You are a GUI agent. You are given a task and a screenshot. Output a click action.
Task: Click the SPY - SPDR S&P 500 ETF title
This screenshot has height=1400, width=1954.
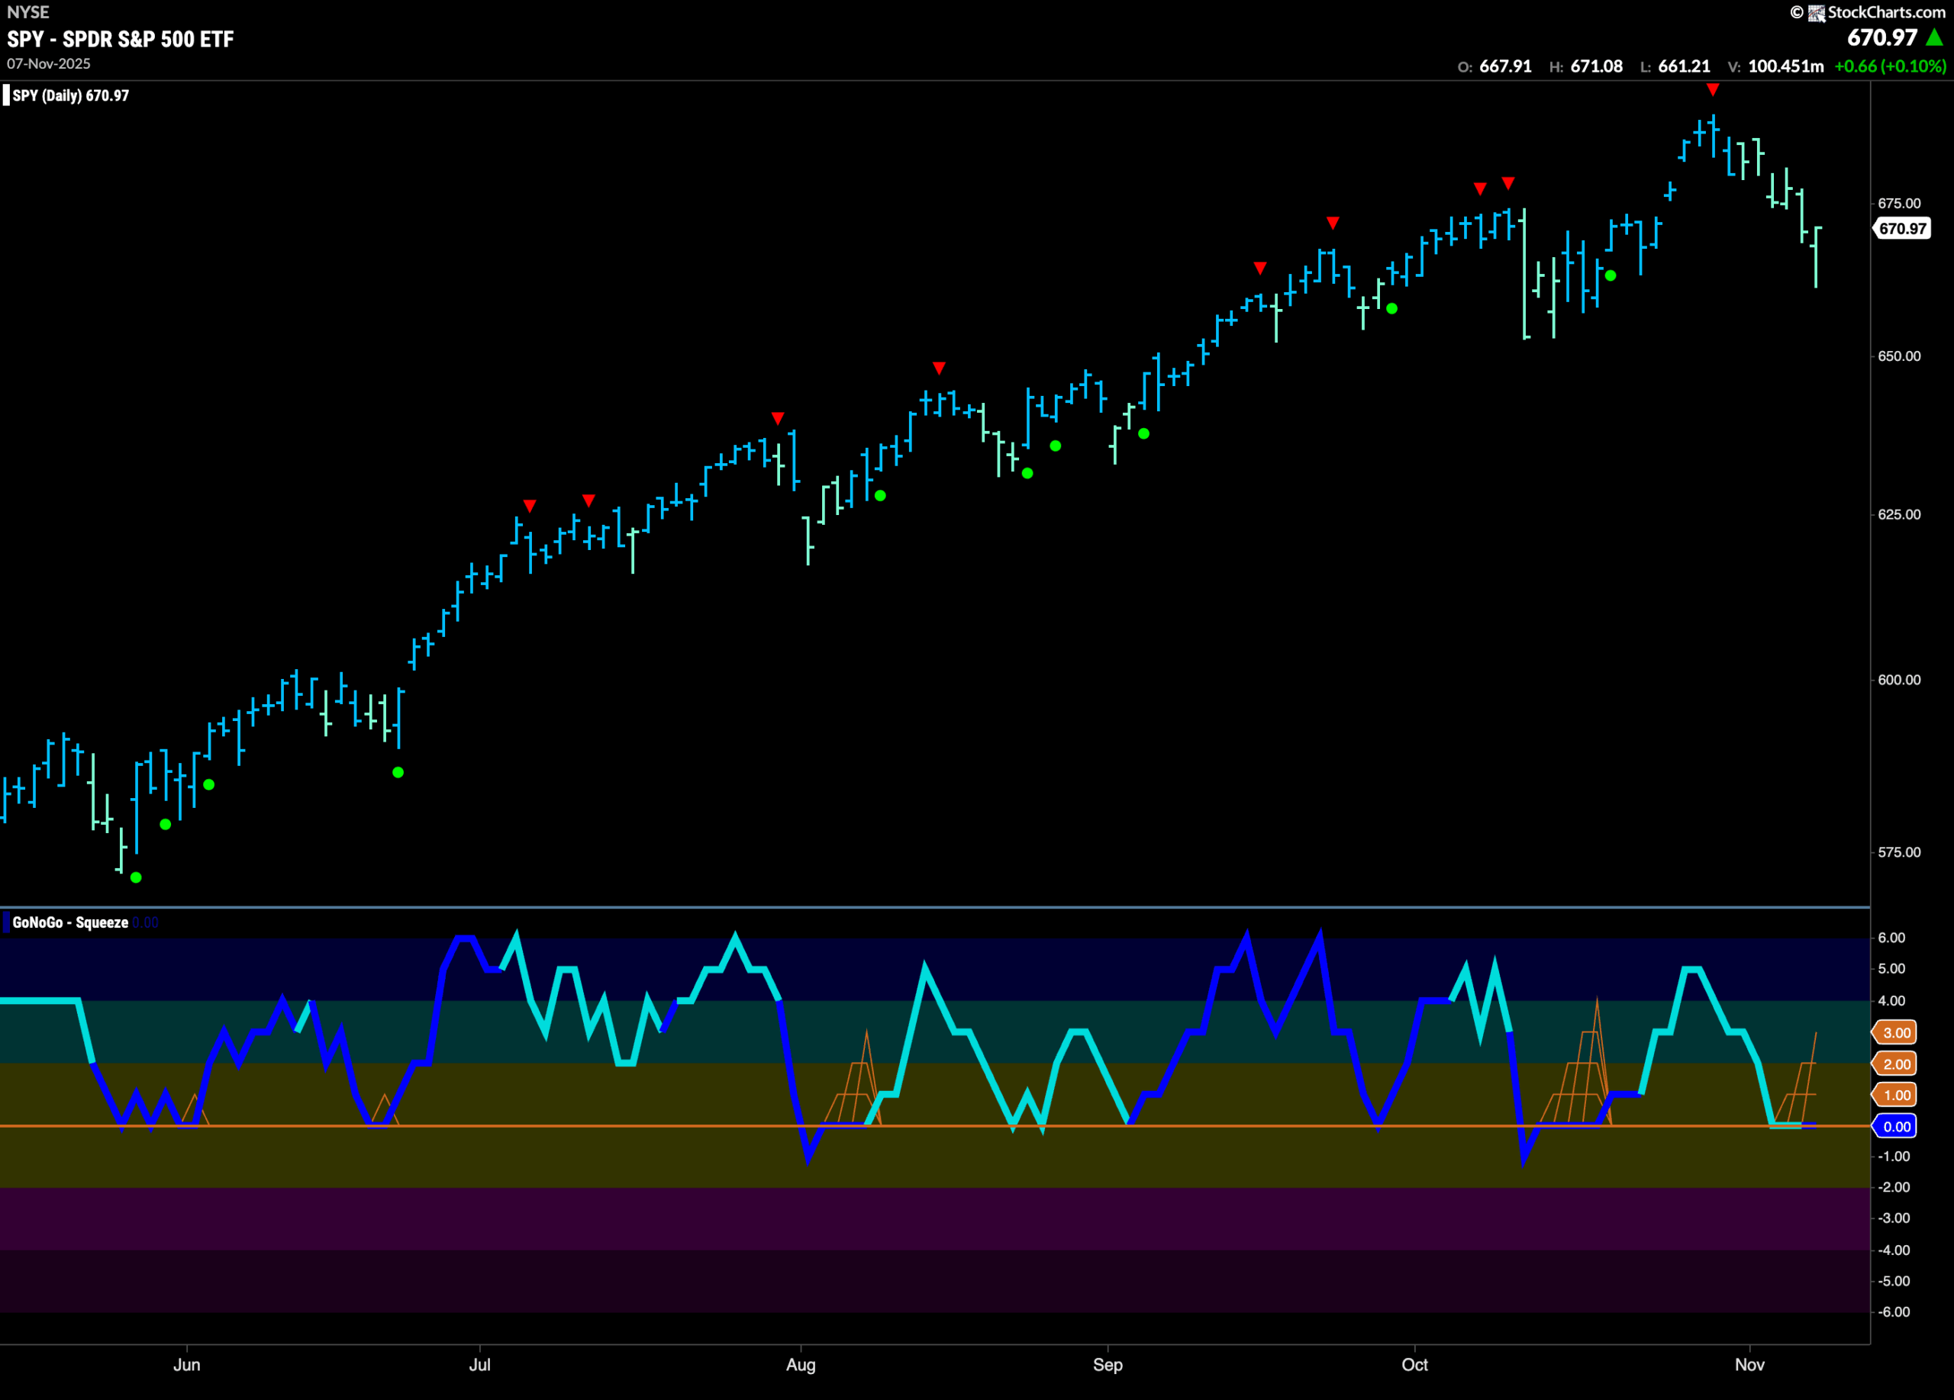(x=121, y=40)
